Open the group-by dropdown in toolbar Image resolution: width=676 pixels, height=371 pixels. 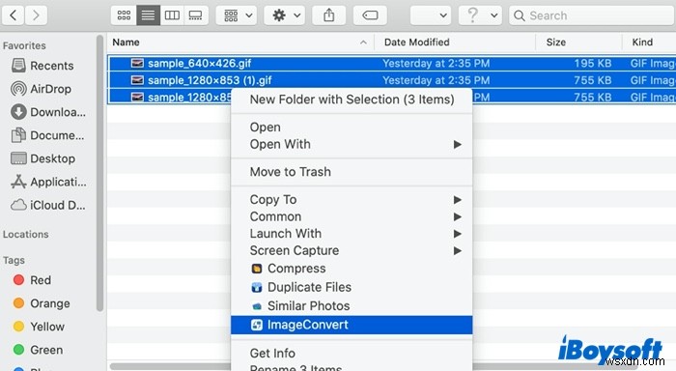coord(237,15)
